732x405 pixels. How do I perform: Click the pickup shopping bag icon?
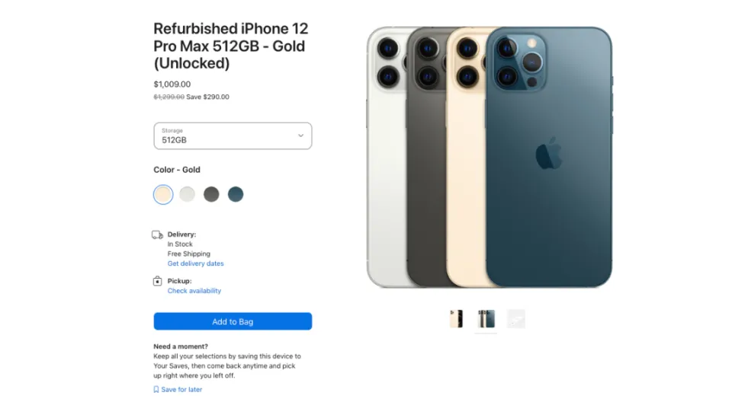[157, 281]
